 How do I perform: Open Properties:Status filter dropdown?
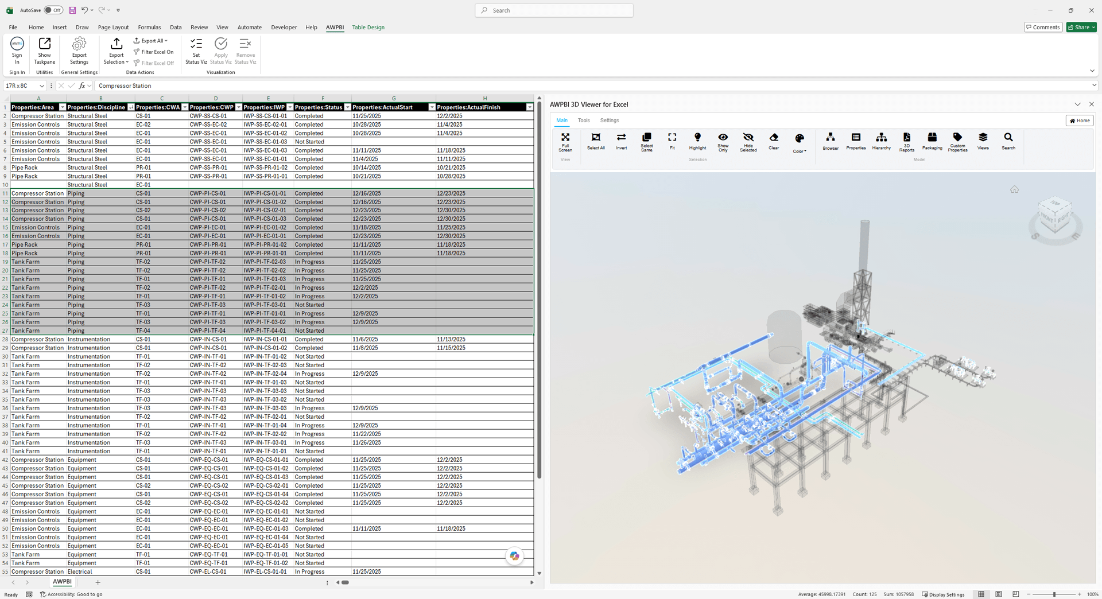[347, 107]
